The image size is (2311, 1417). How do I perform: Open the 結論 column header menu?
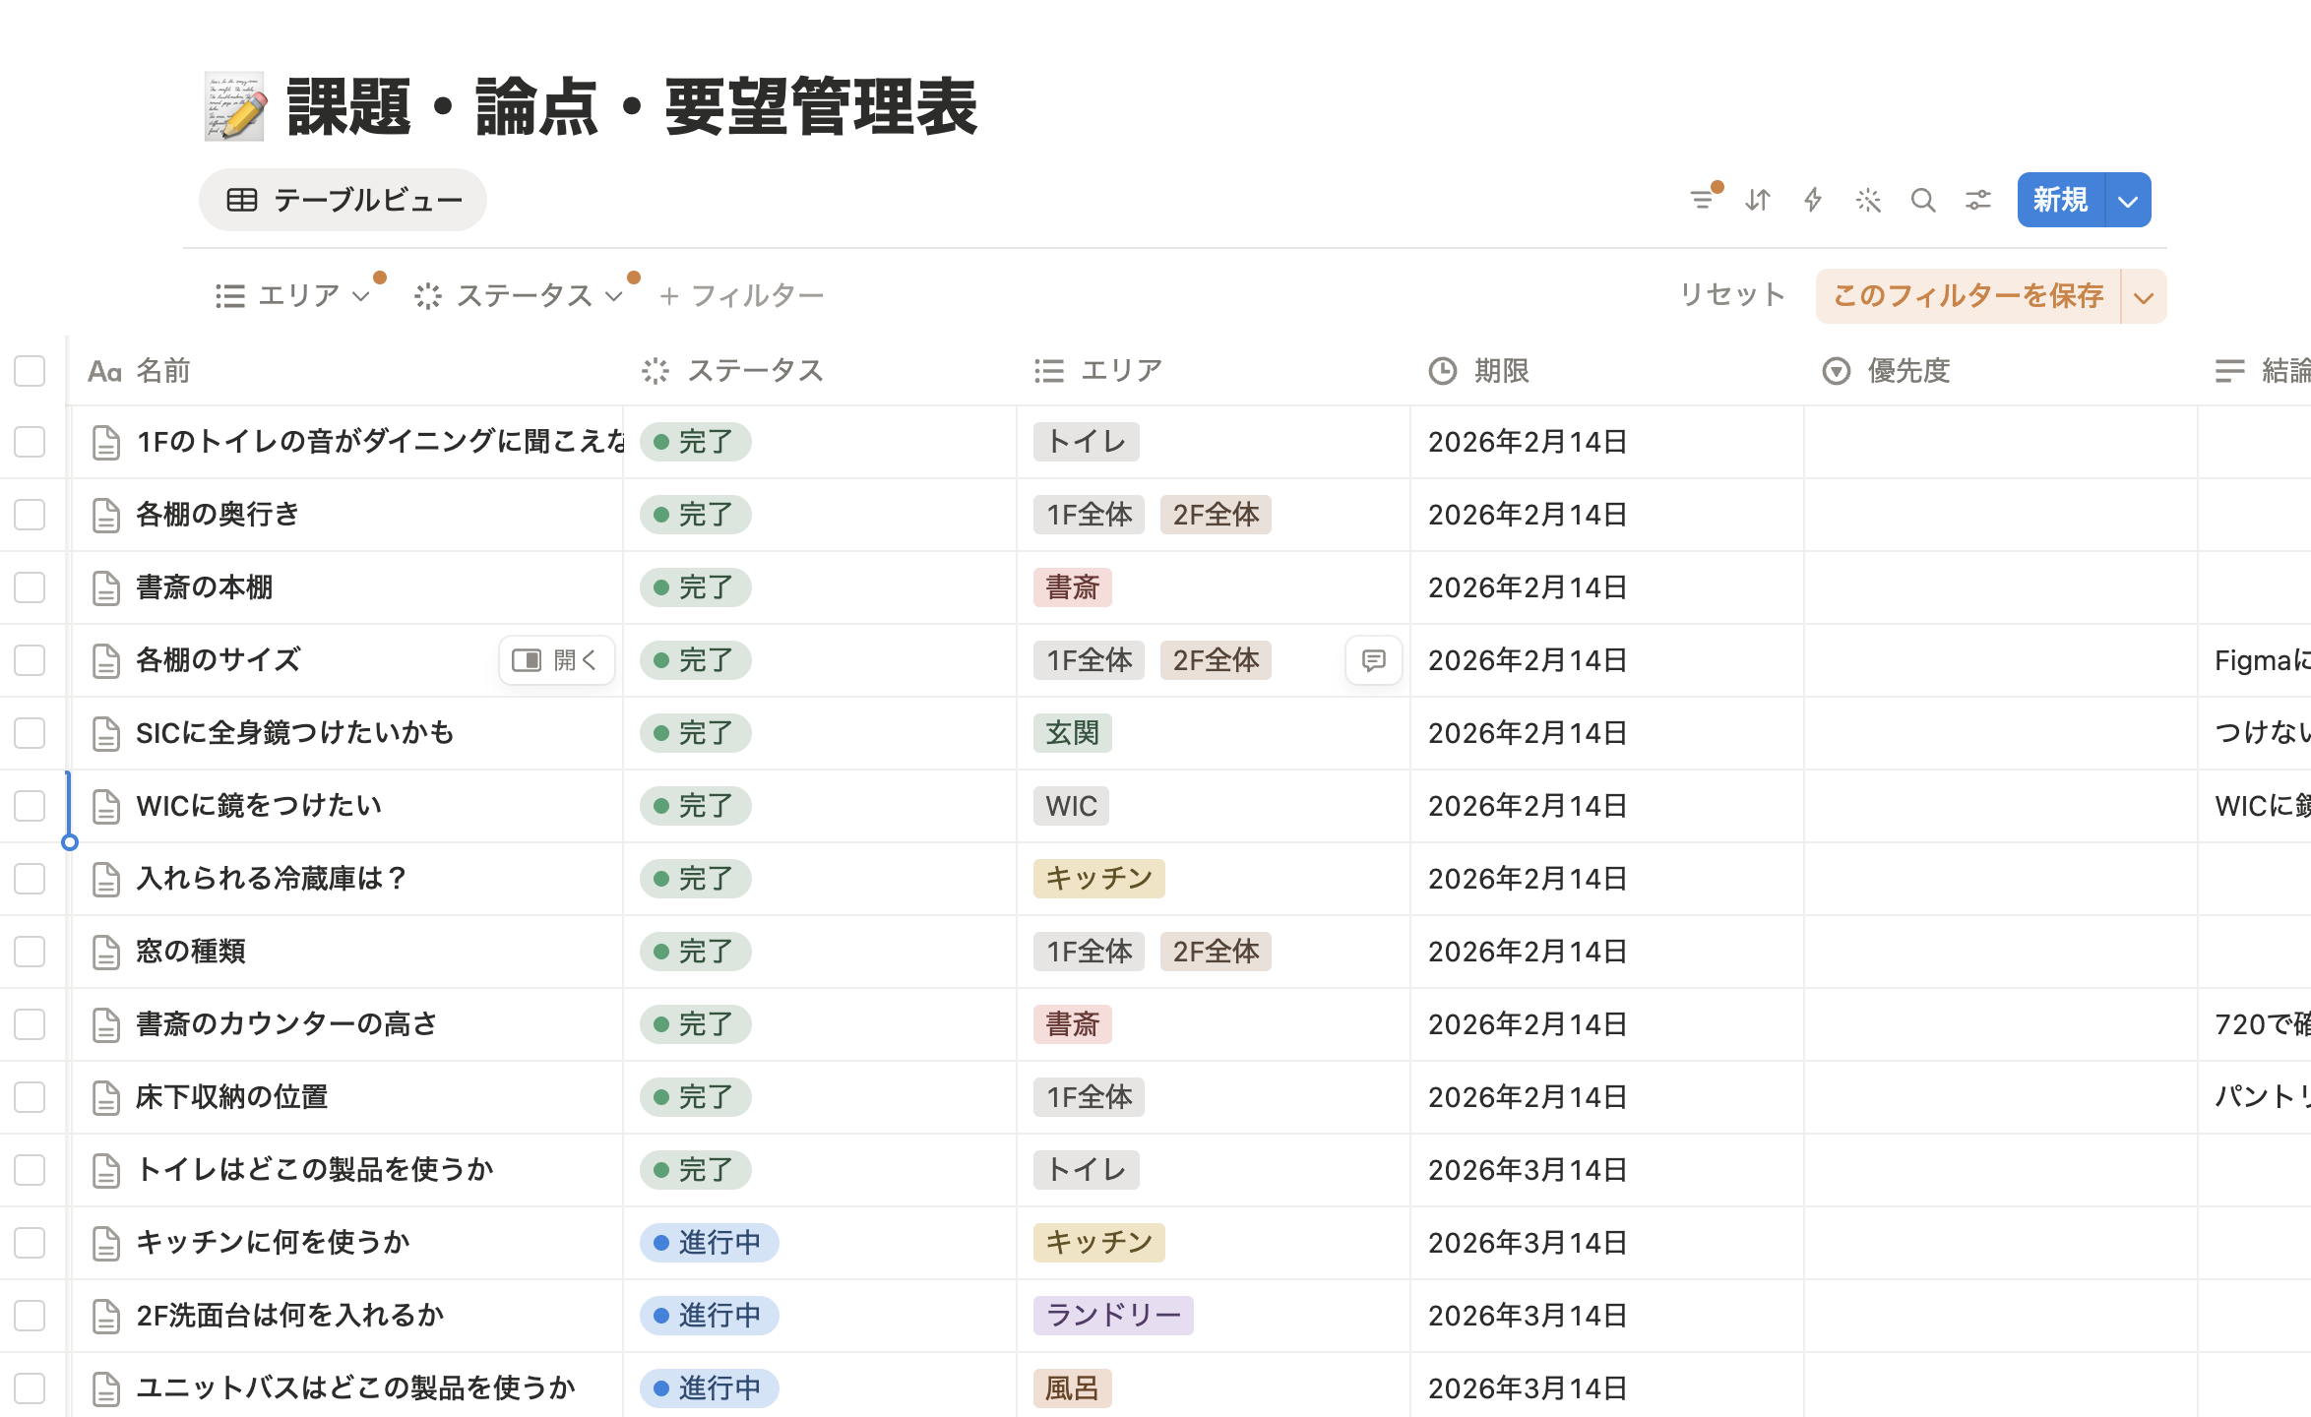click(2255, 371)
